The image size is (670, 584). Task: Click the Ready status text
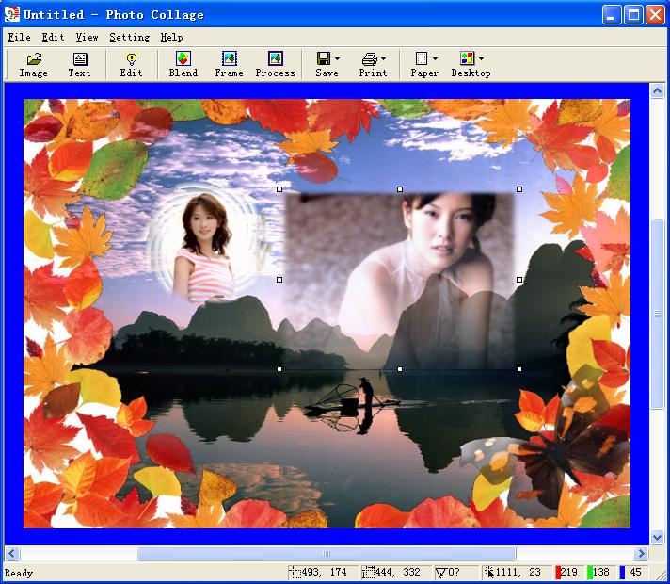coord(19,573)
